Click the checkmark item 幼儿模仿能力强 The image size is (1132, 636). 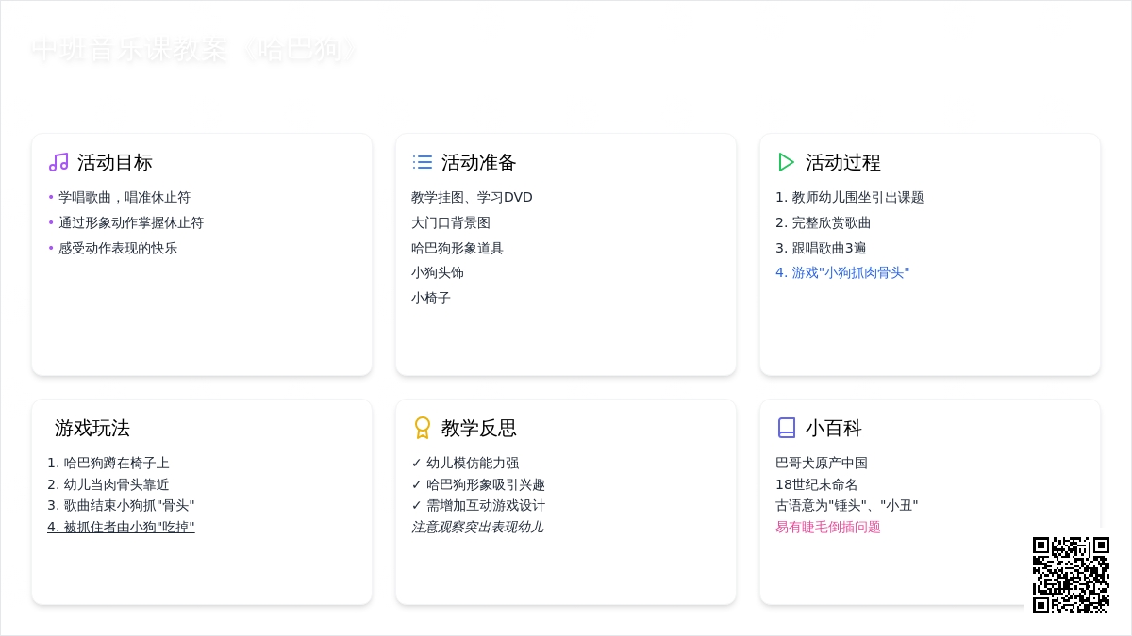tap(472, 463)
